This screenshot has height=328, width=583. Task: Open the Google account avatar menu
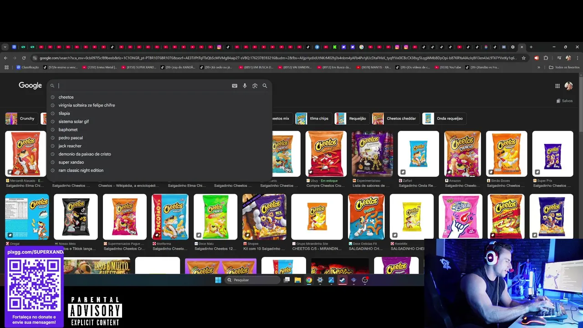569,86
